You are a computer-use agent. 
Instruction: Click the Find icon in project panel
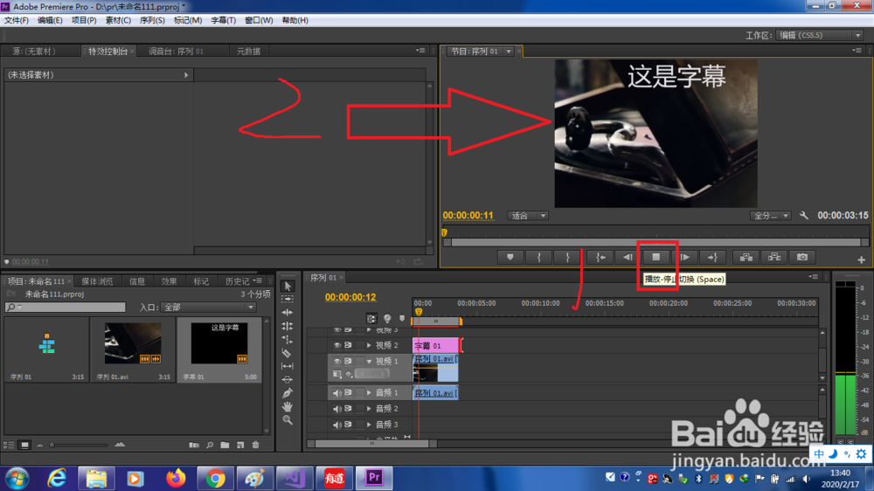(x=210, y=445)
